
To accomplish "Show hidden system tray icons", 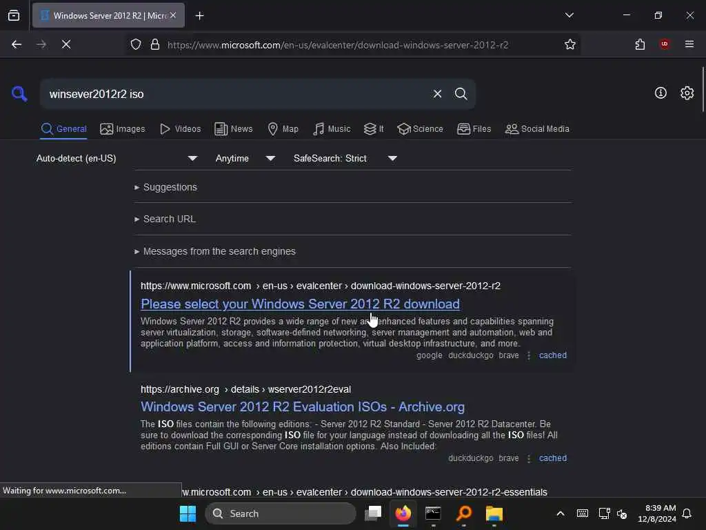I will (560, 513).
